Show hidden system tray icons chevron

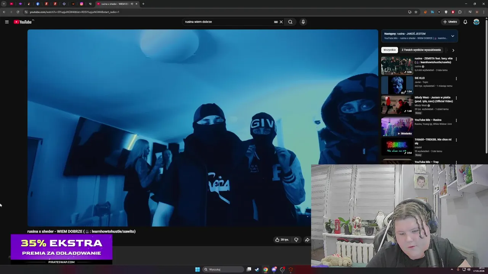pos(452,269)
